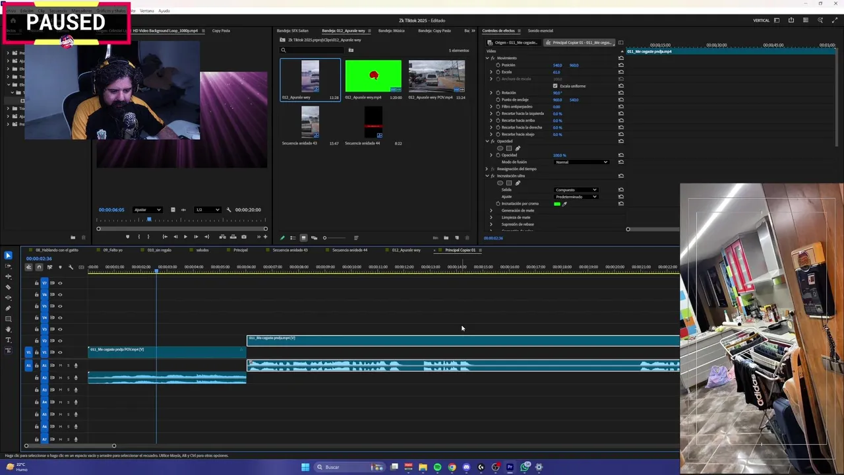This screenshot has width=844, height=475.
Task: Expand the Escala property
Action: (x=491, y=72)
